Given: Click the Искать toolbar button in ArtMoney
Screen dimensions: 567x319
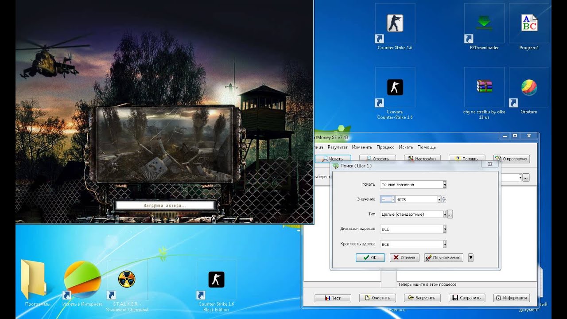Looking at the screenshot, I should coord(333,159).
